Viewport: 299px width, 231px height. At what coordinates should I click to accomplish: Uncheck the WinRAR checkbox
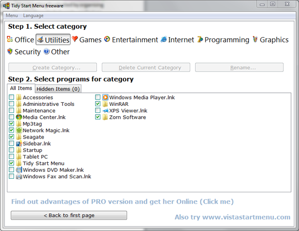coord(98,104)
